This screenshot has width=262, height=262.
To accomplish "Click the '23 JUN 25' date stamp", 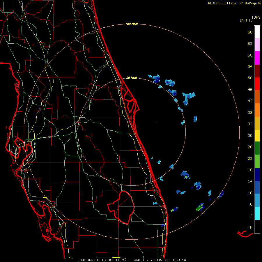I will (x=159, y=260).
